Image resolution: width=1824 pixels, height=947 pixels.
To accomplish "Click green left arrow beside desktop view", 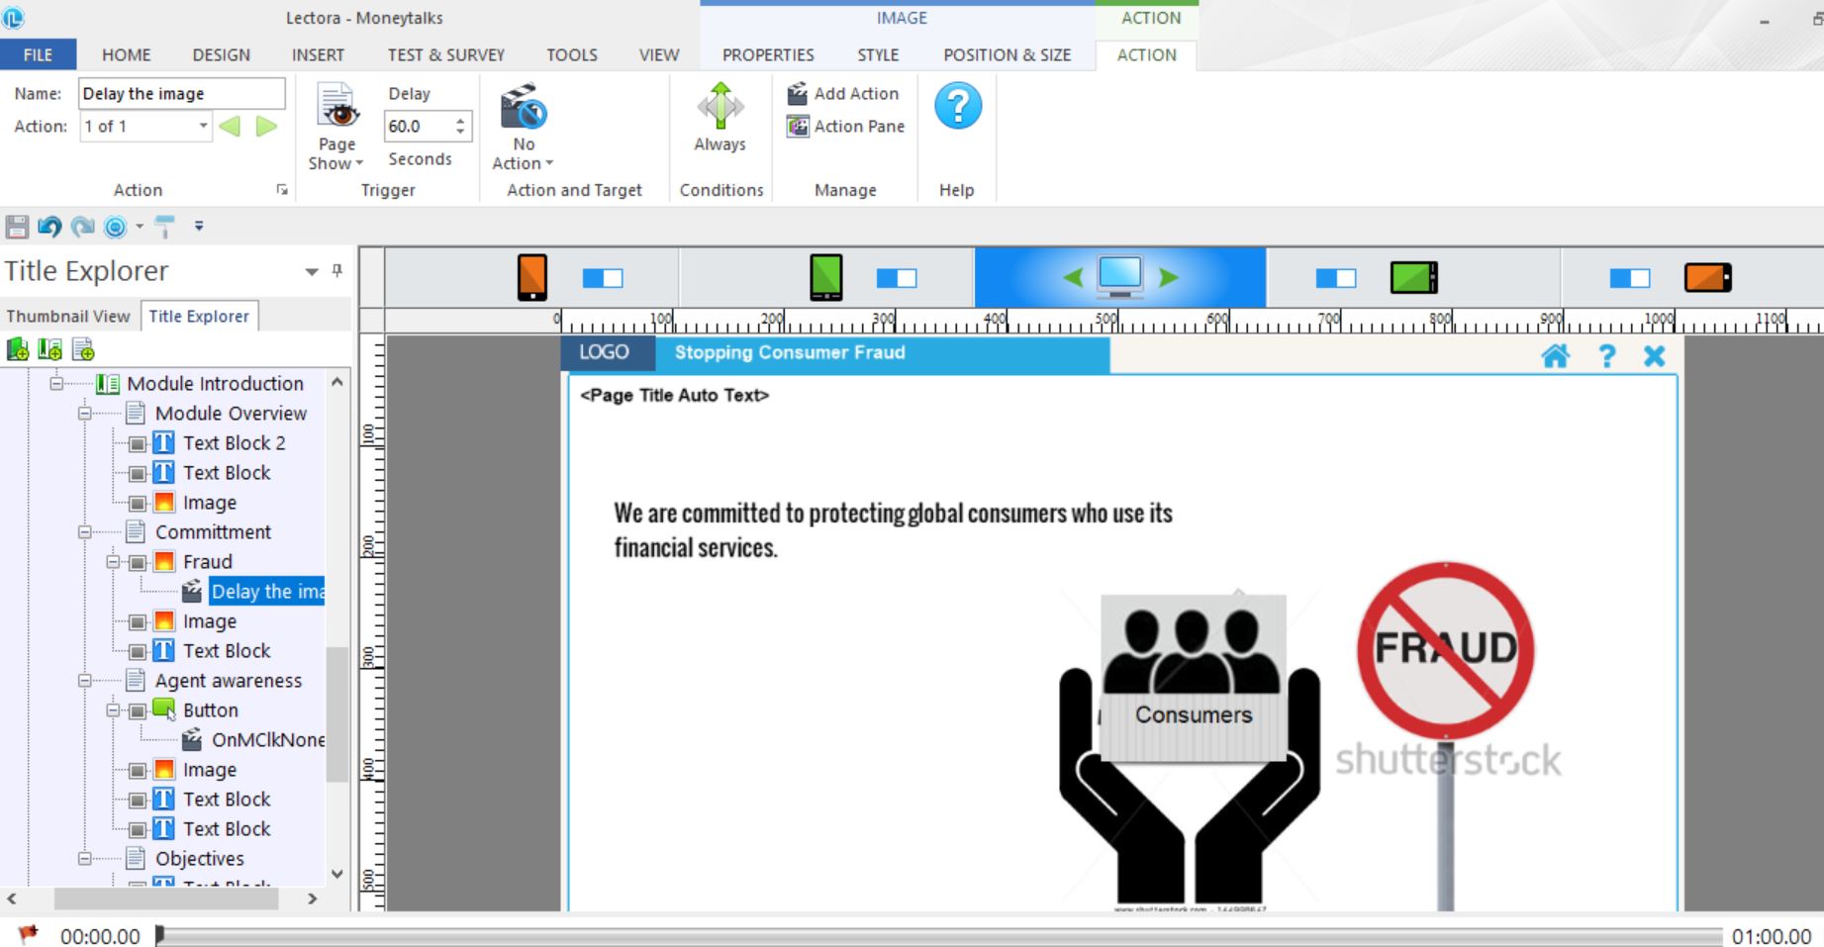I will tap(1073, 278).
